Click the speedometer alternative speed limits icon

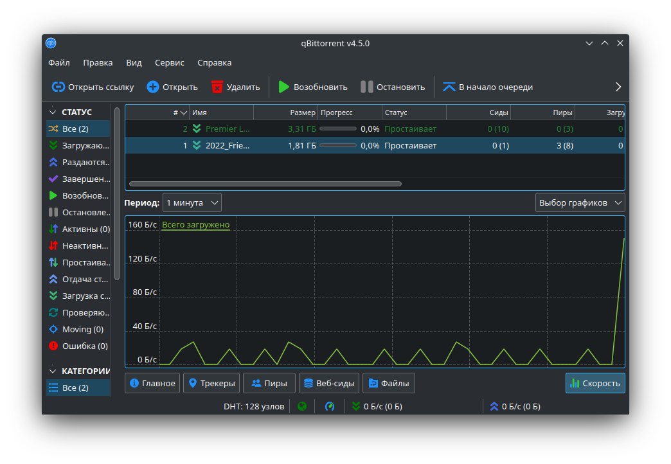coord(330,406)
